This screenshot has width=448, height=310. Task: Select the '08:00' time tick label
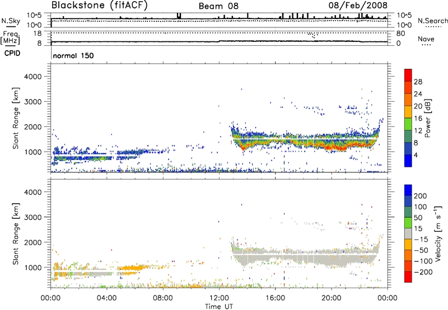163,298
